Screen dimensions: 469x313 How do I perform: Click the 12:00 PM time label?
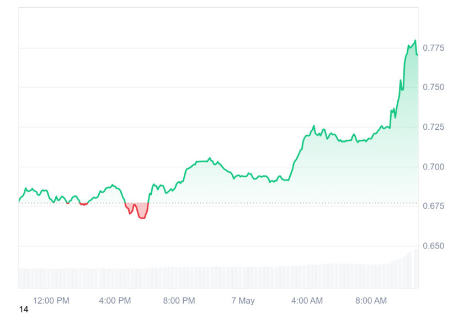[x=51, y=300]
